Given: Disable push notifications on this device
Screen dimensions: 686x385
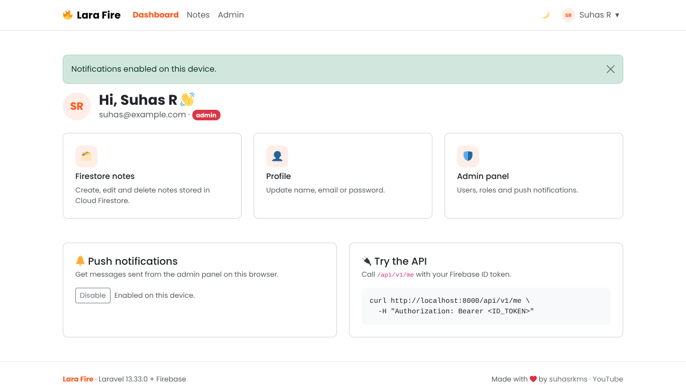Looking at the screenshot, I should (x=93, y=295).
